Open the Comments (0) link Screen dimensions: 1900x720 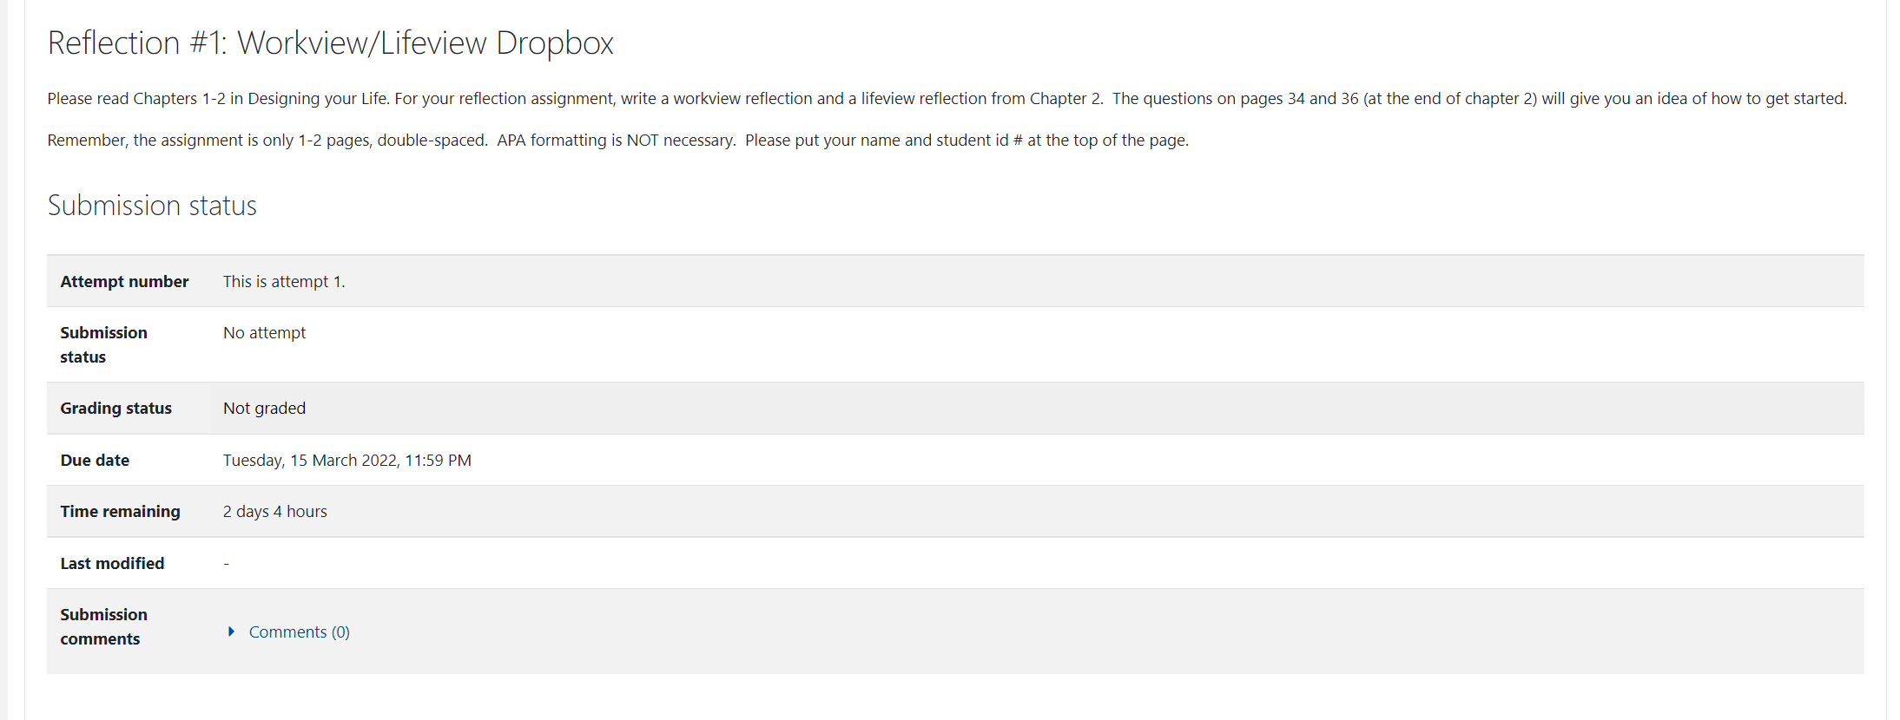(299, 632)
